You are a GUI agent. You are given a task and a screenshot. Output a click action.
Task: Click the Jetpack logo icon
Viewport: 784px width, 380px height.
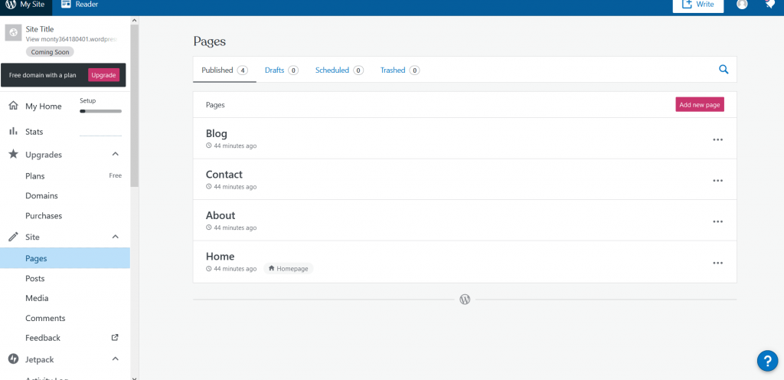point(14,359)
